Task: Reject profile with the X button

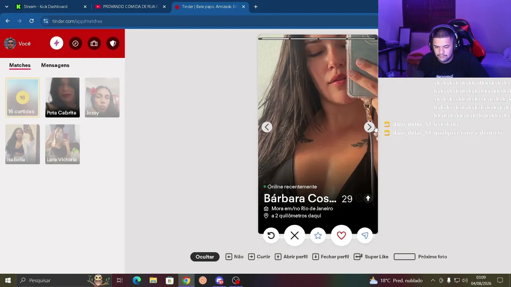Action: tap(295, 236)
